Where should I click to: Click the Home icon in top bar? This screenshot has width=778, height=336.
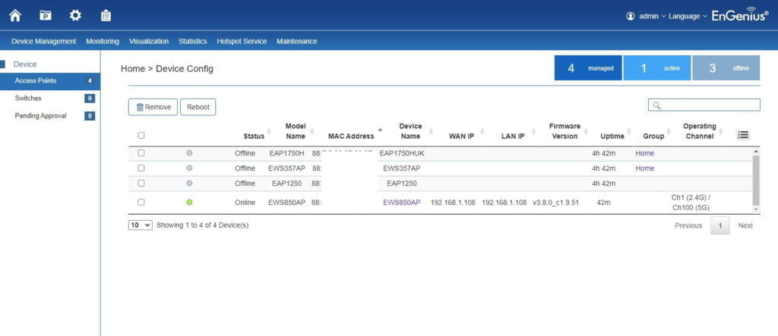pyautogui.click(x=15, y=15)
